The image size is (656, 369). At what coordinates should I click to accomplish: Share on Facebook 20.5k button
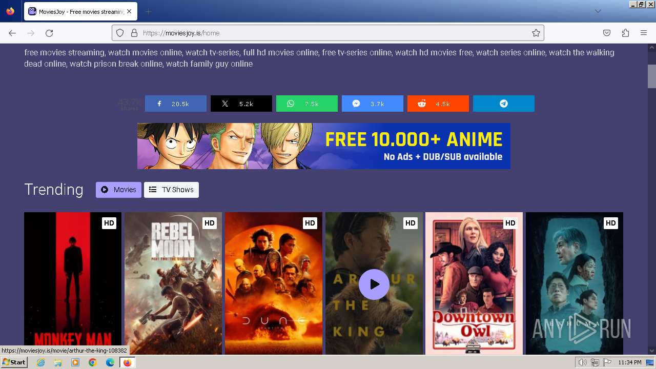click(x=176, y=104)
